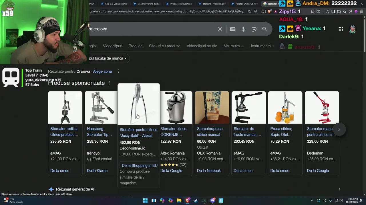Image resolution: width=366 pixels, height=205 pixels.
Task: Open File Explorer from taskbar
Action: point(179,200)
